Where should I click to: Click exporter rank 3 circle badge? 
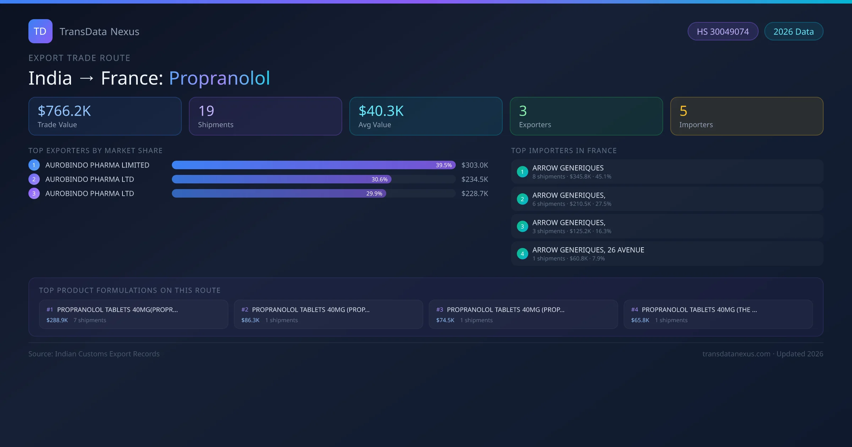tap(34, 193)
